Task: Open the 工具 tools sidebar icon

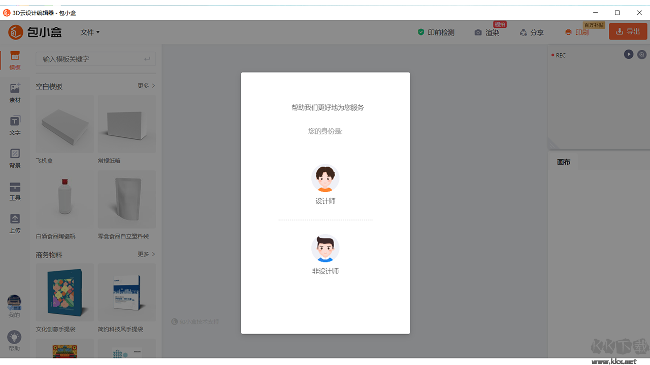Action: (15, 191)
